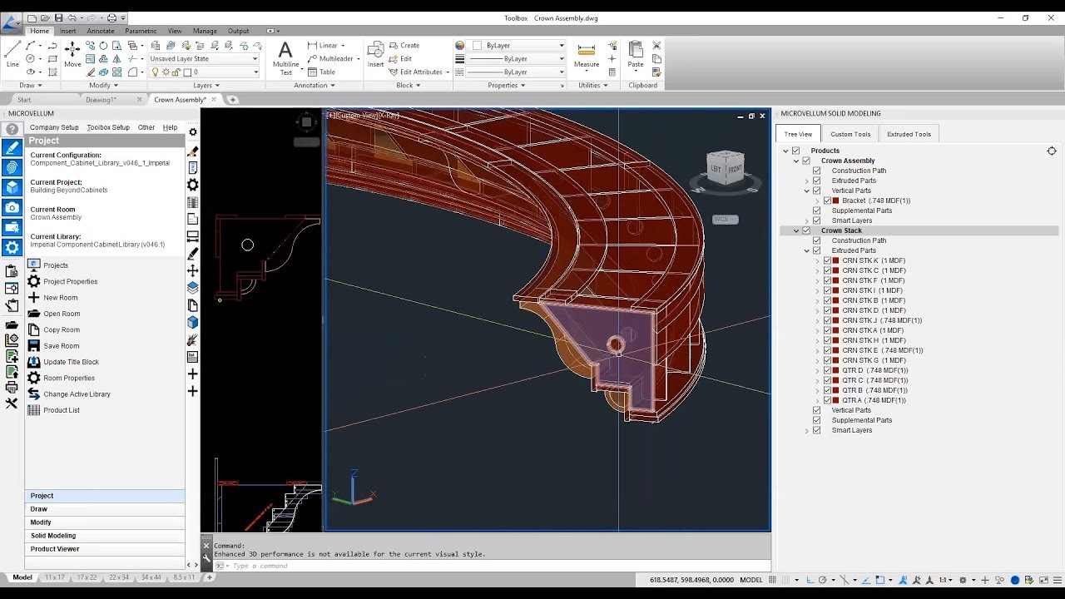Toggle the Bracket (.748 MDF(1)) checkbox
The width and height of the screenshot is (1065, 599).
pyautogui.click(x=827, y=200)
